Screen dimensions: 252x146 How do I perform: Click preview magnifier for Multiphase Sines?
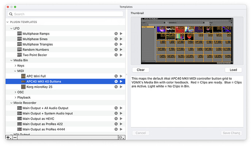coord(116,39)
